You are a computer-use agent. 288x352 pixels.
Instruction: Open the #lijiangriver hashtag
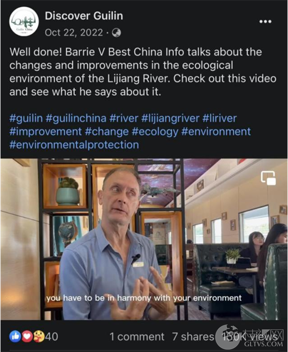(170, 118)
